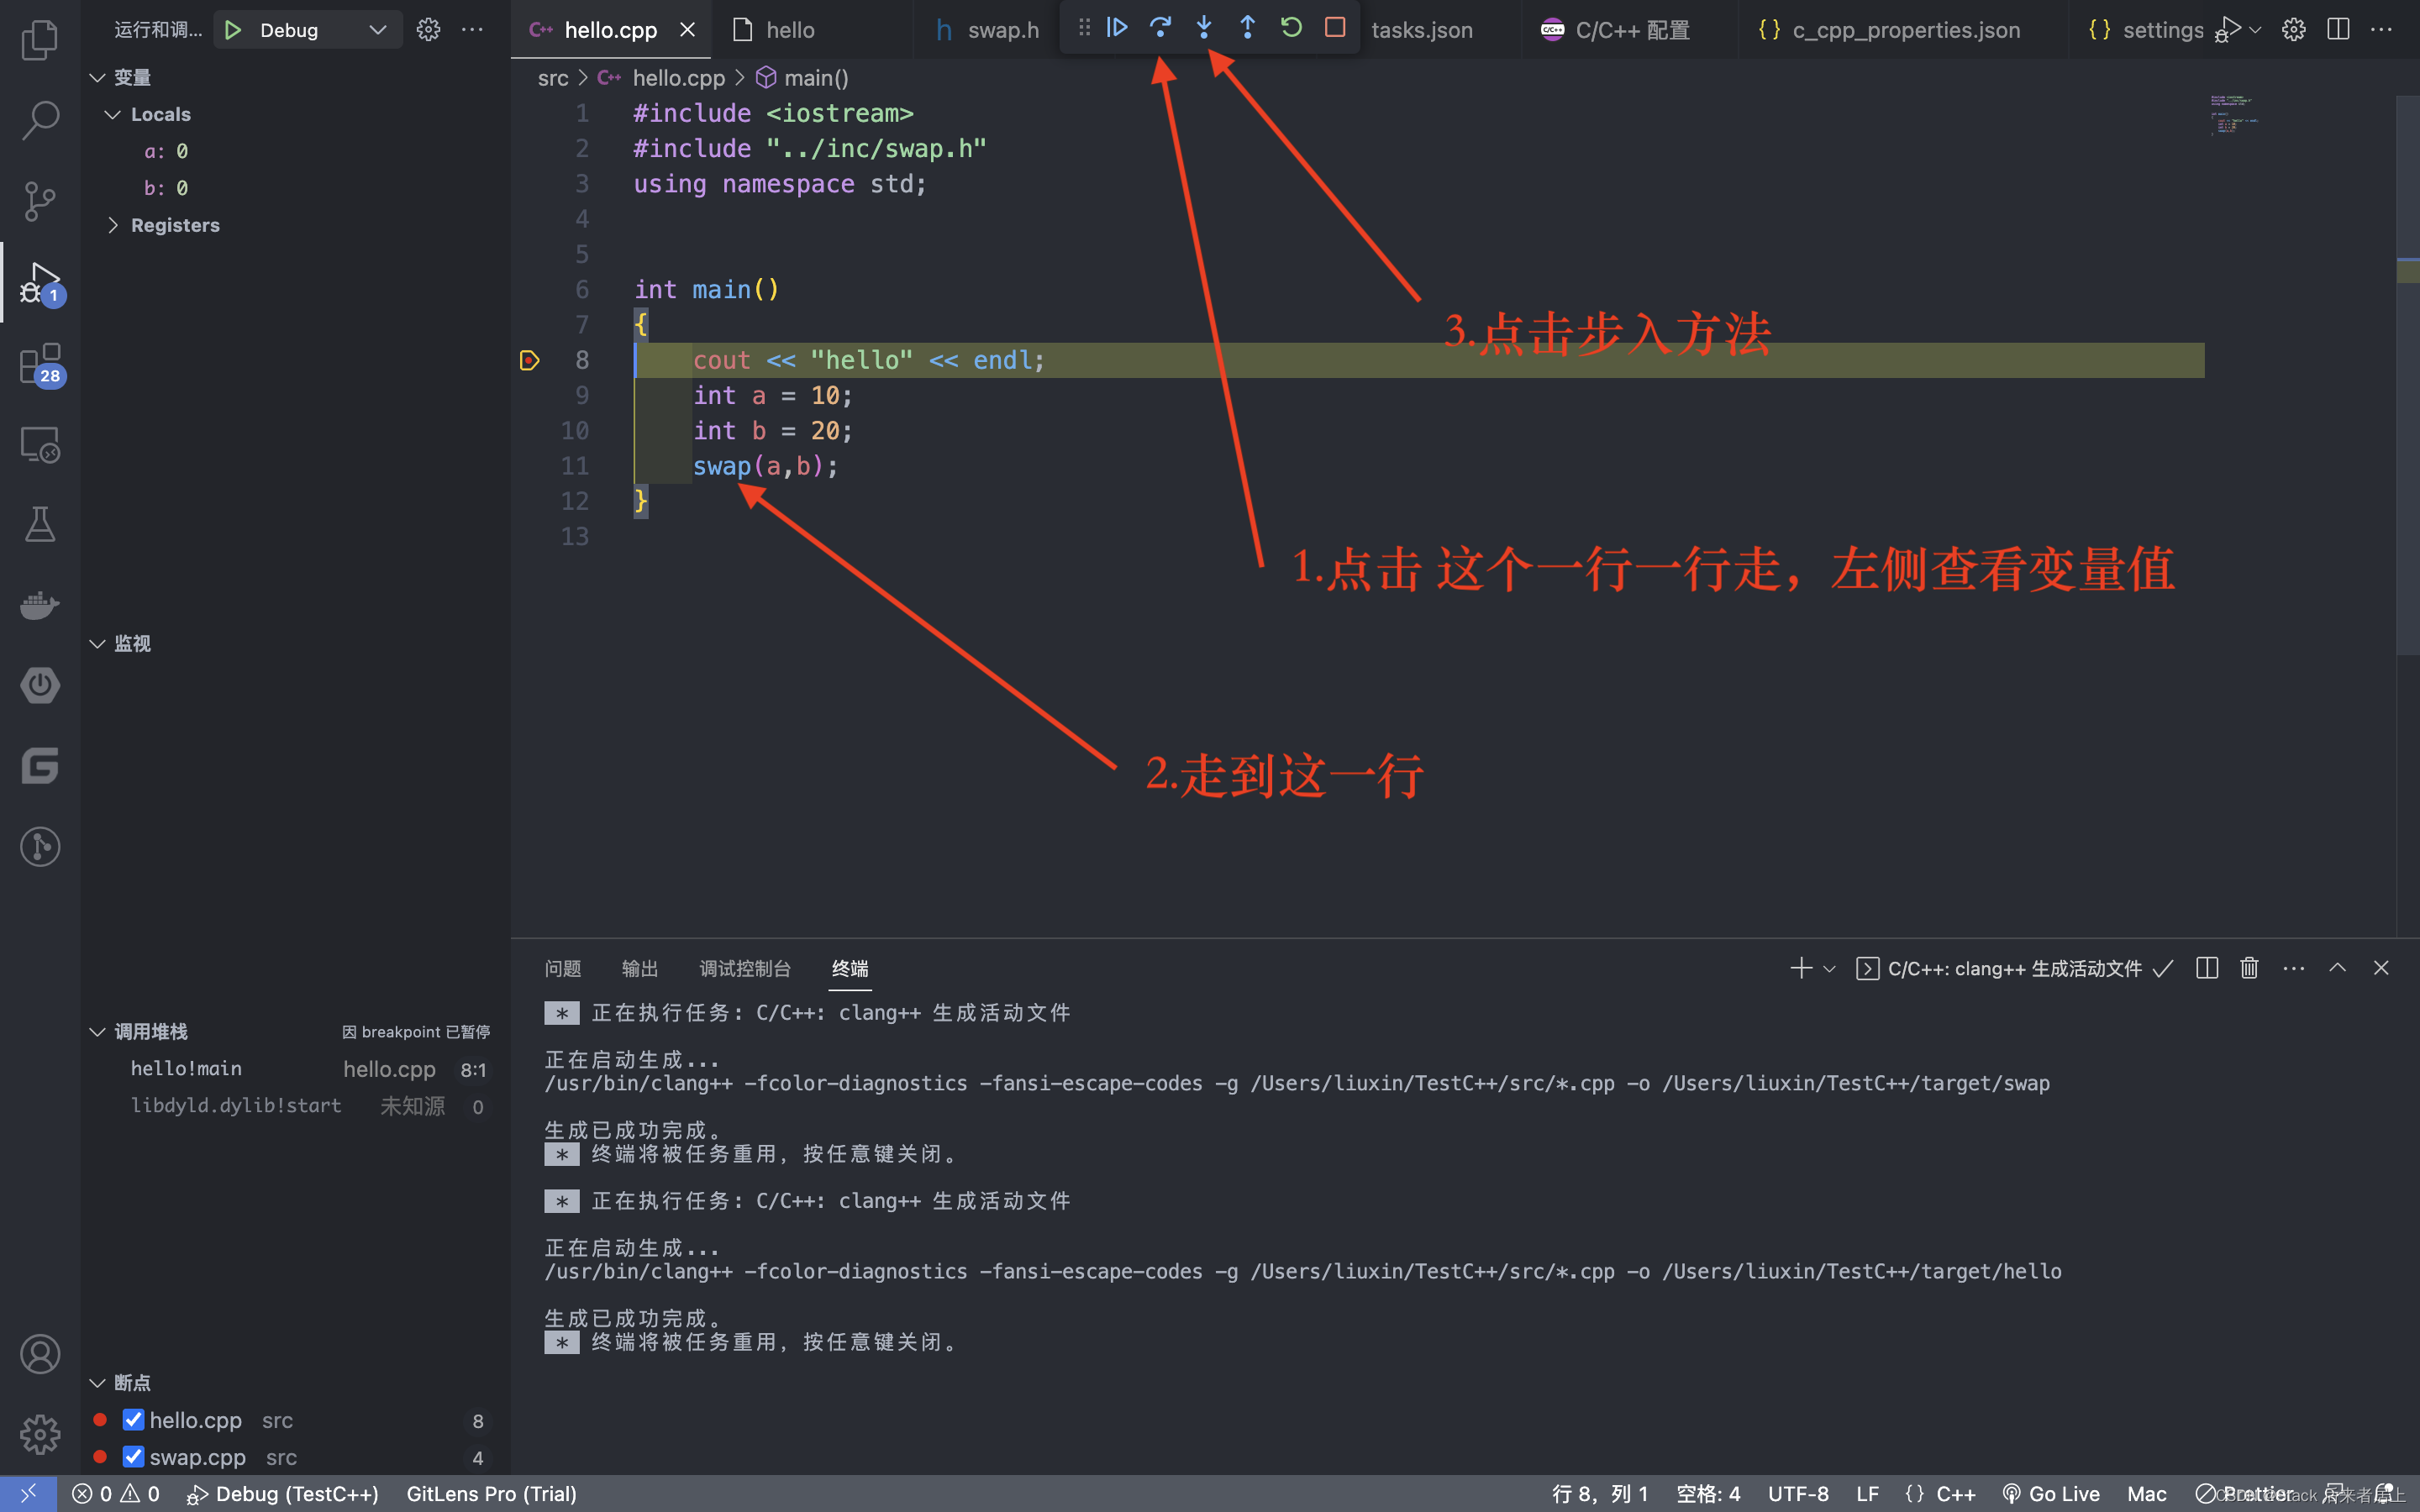Toggle breakpoint glyph at line 8
Viewport: 2420px width, 1512px height.
pyautogui.click(x=530, y=360)
